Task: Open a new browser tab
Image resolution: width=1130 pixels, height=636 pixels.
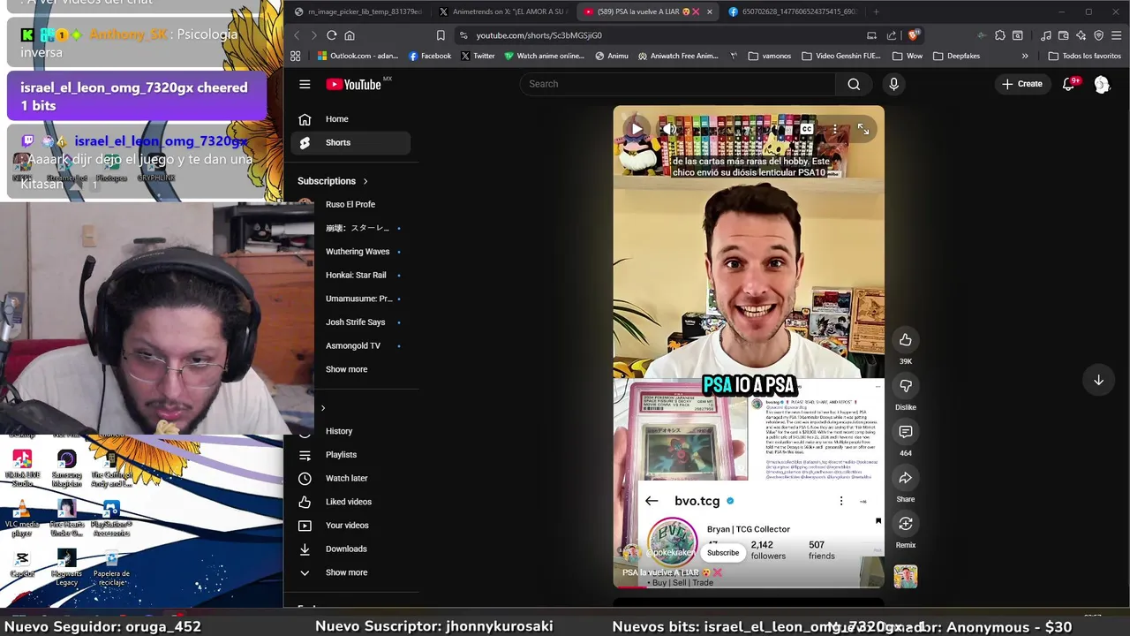Action: click(x=876, y=11)
